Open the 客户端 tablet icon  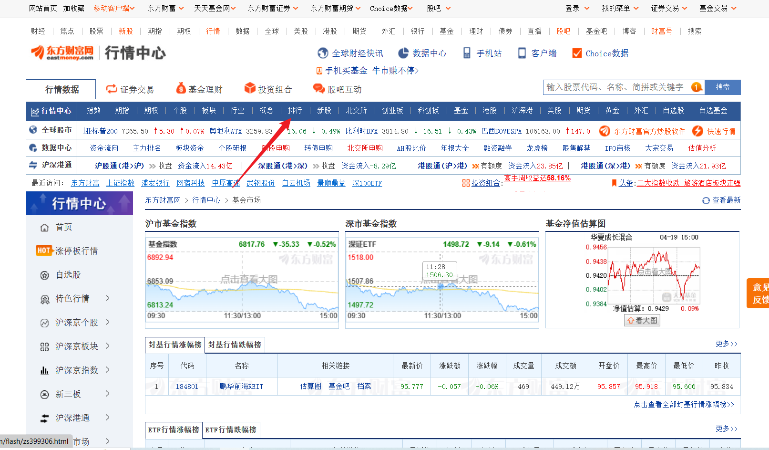pyautogui.click(x=522, y=53)
